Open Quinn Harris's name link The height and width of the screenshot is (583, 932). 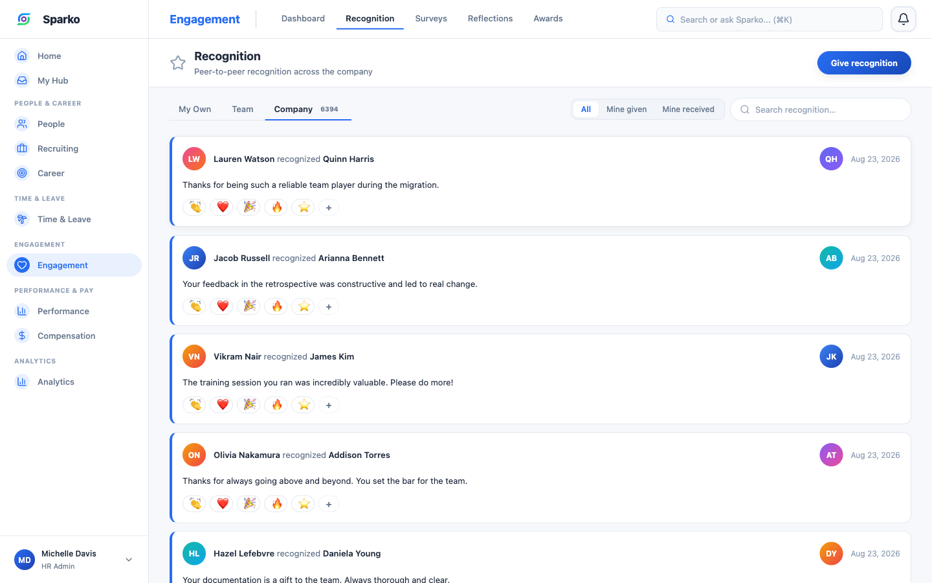[x=348, y=159]
